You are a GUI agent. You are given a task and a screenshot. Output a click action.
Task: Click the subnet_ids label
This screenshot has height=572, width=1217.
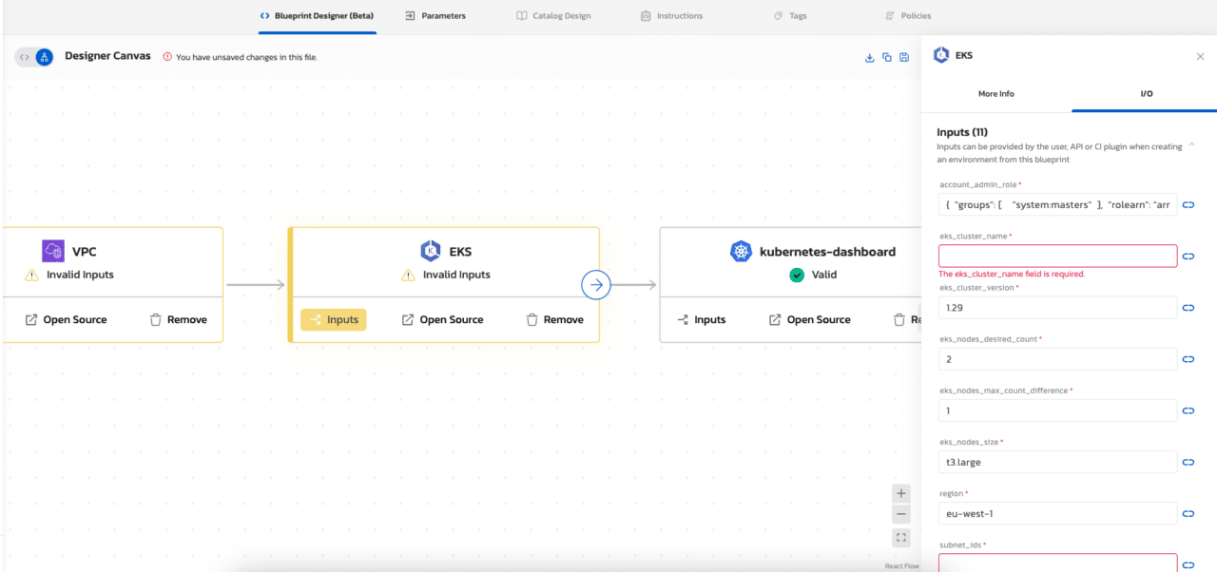click(x=962, y=544)
